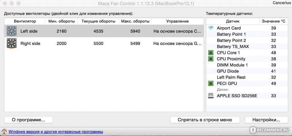Select the Battery Point 1 sensor

pos(231,34)
